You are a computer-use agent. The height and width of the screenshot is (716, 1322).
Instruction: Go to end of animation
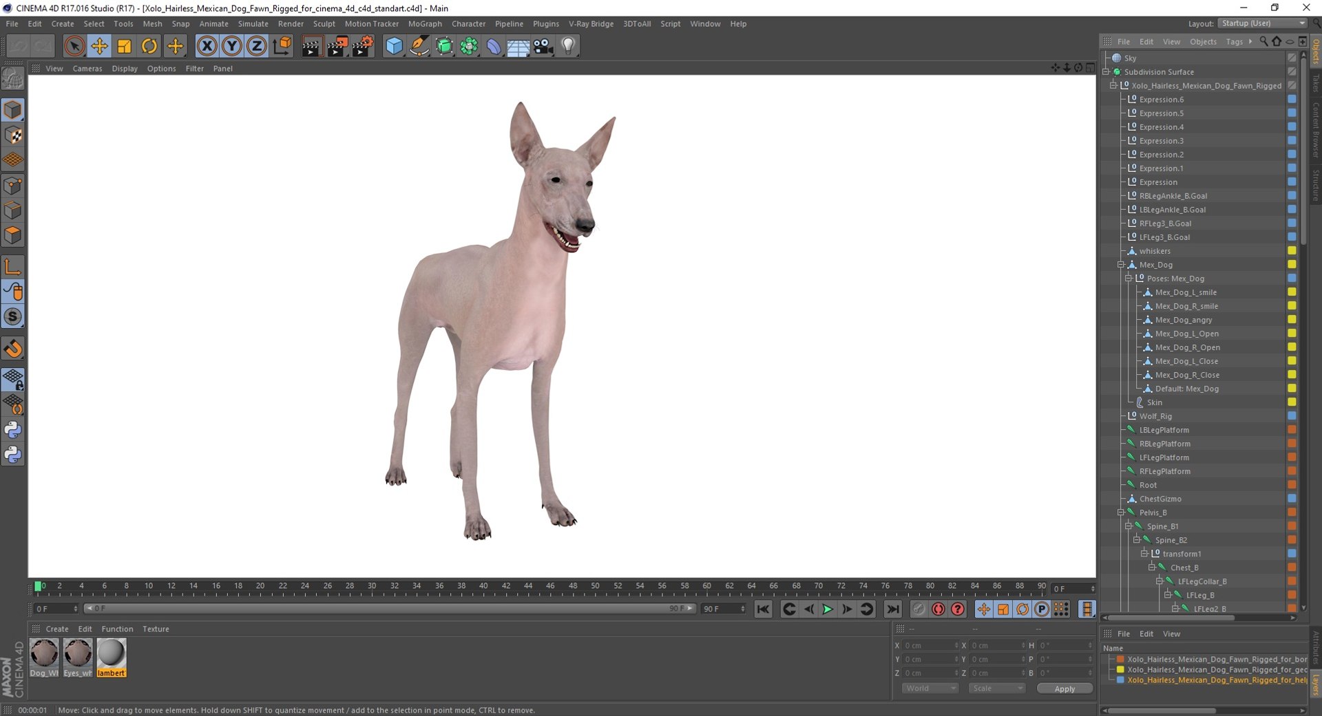click(x=892, y=609)
